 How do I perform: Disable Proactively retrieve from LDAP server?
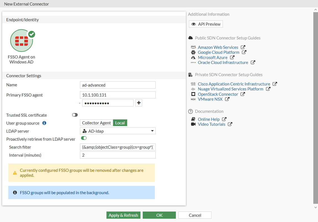click(84, 138)
